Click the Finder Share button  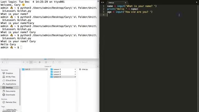[x=53, y=62]
